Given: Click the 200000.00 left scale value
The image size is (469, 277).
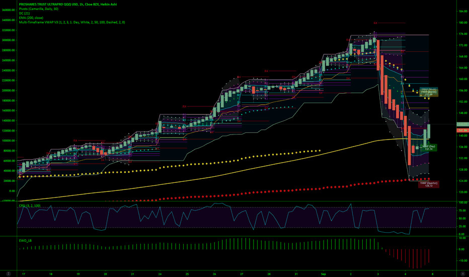Looking at the screenshot, I should pyautogui.click(x=9, y=91).
